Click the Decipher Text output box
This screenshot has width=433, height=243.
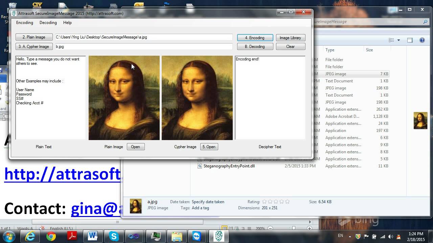(270, 98)
